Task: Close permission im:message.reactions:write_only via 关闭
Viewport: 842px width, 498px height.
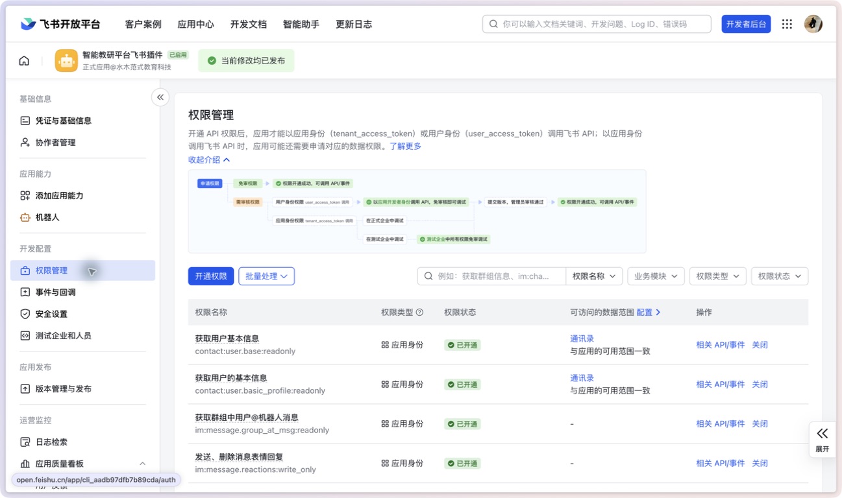Action: tap(760, 464)
